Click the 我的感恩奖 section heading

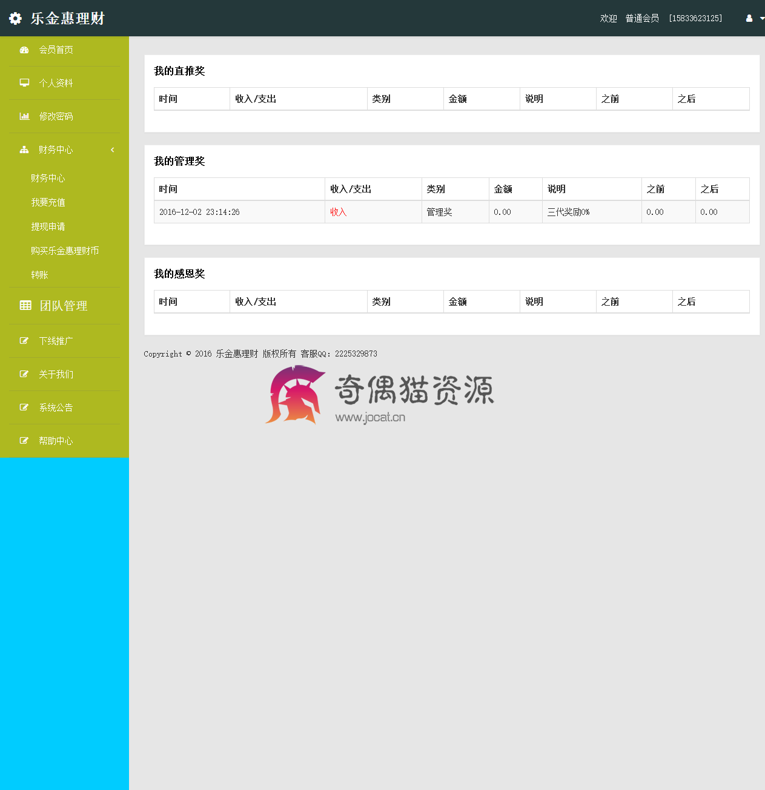[x=179, y=274]
